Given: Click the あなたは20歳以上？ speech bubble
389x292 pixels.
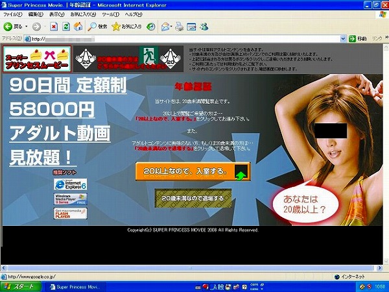Looking at the screenshot, I should click(305, 204).
